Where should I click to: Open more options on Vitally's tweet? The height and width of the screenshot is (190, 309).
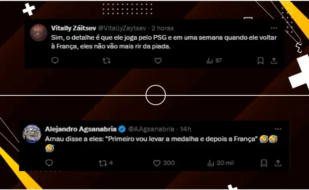(274, 28)
